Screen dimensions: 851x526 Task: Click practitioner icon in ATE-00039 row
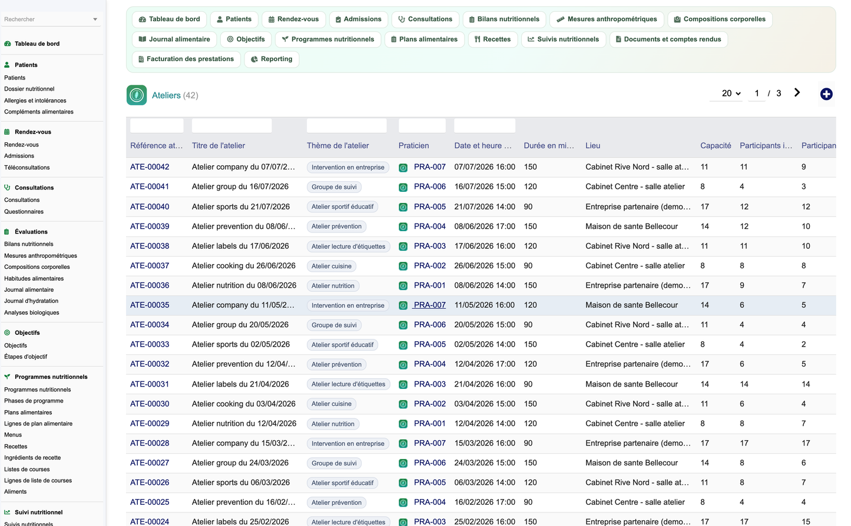click(x=403, y=227)
